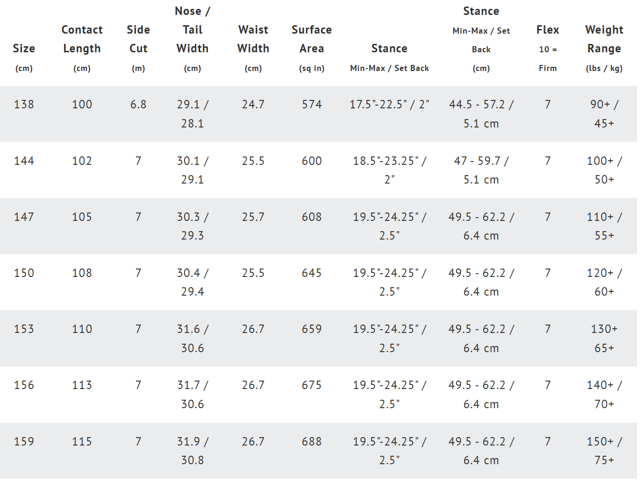The height and width of the screenshot is (481, 644).
Task: Click the Flex 10 = Firm header
Action: coord(548,48)
